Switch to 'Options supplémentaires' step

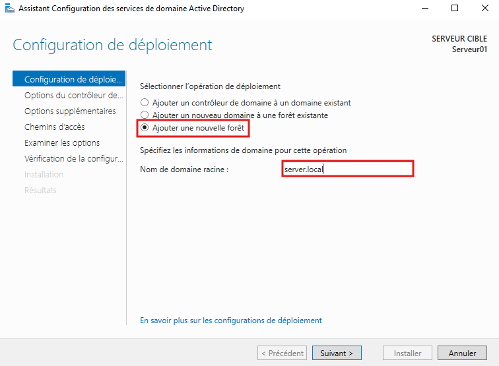(70, 111)
